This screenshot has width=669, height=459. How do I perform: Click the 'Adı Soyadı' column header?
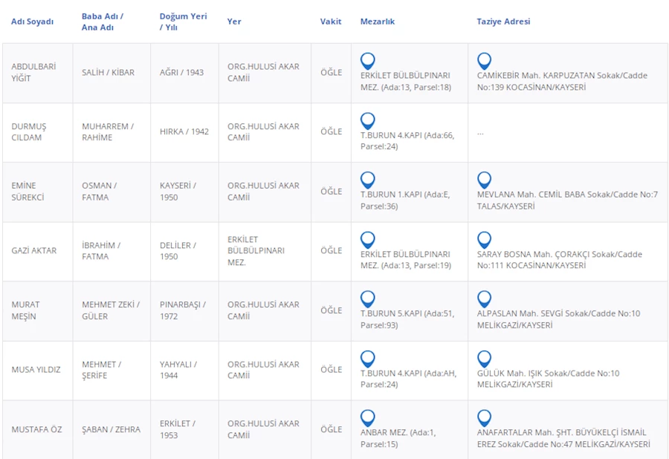pyautogui.click(x=32, y=22)
